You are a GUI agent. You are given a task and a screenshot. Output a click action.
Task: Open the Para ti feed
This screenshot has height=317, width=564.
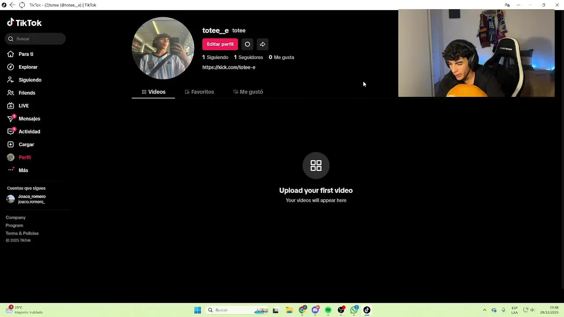[26, 54]
